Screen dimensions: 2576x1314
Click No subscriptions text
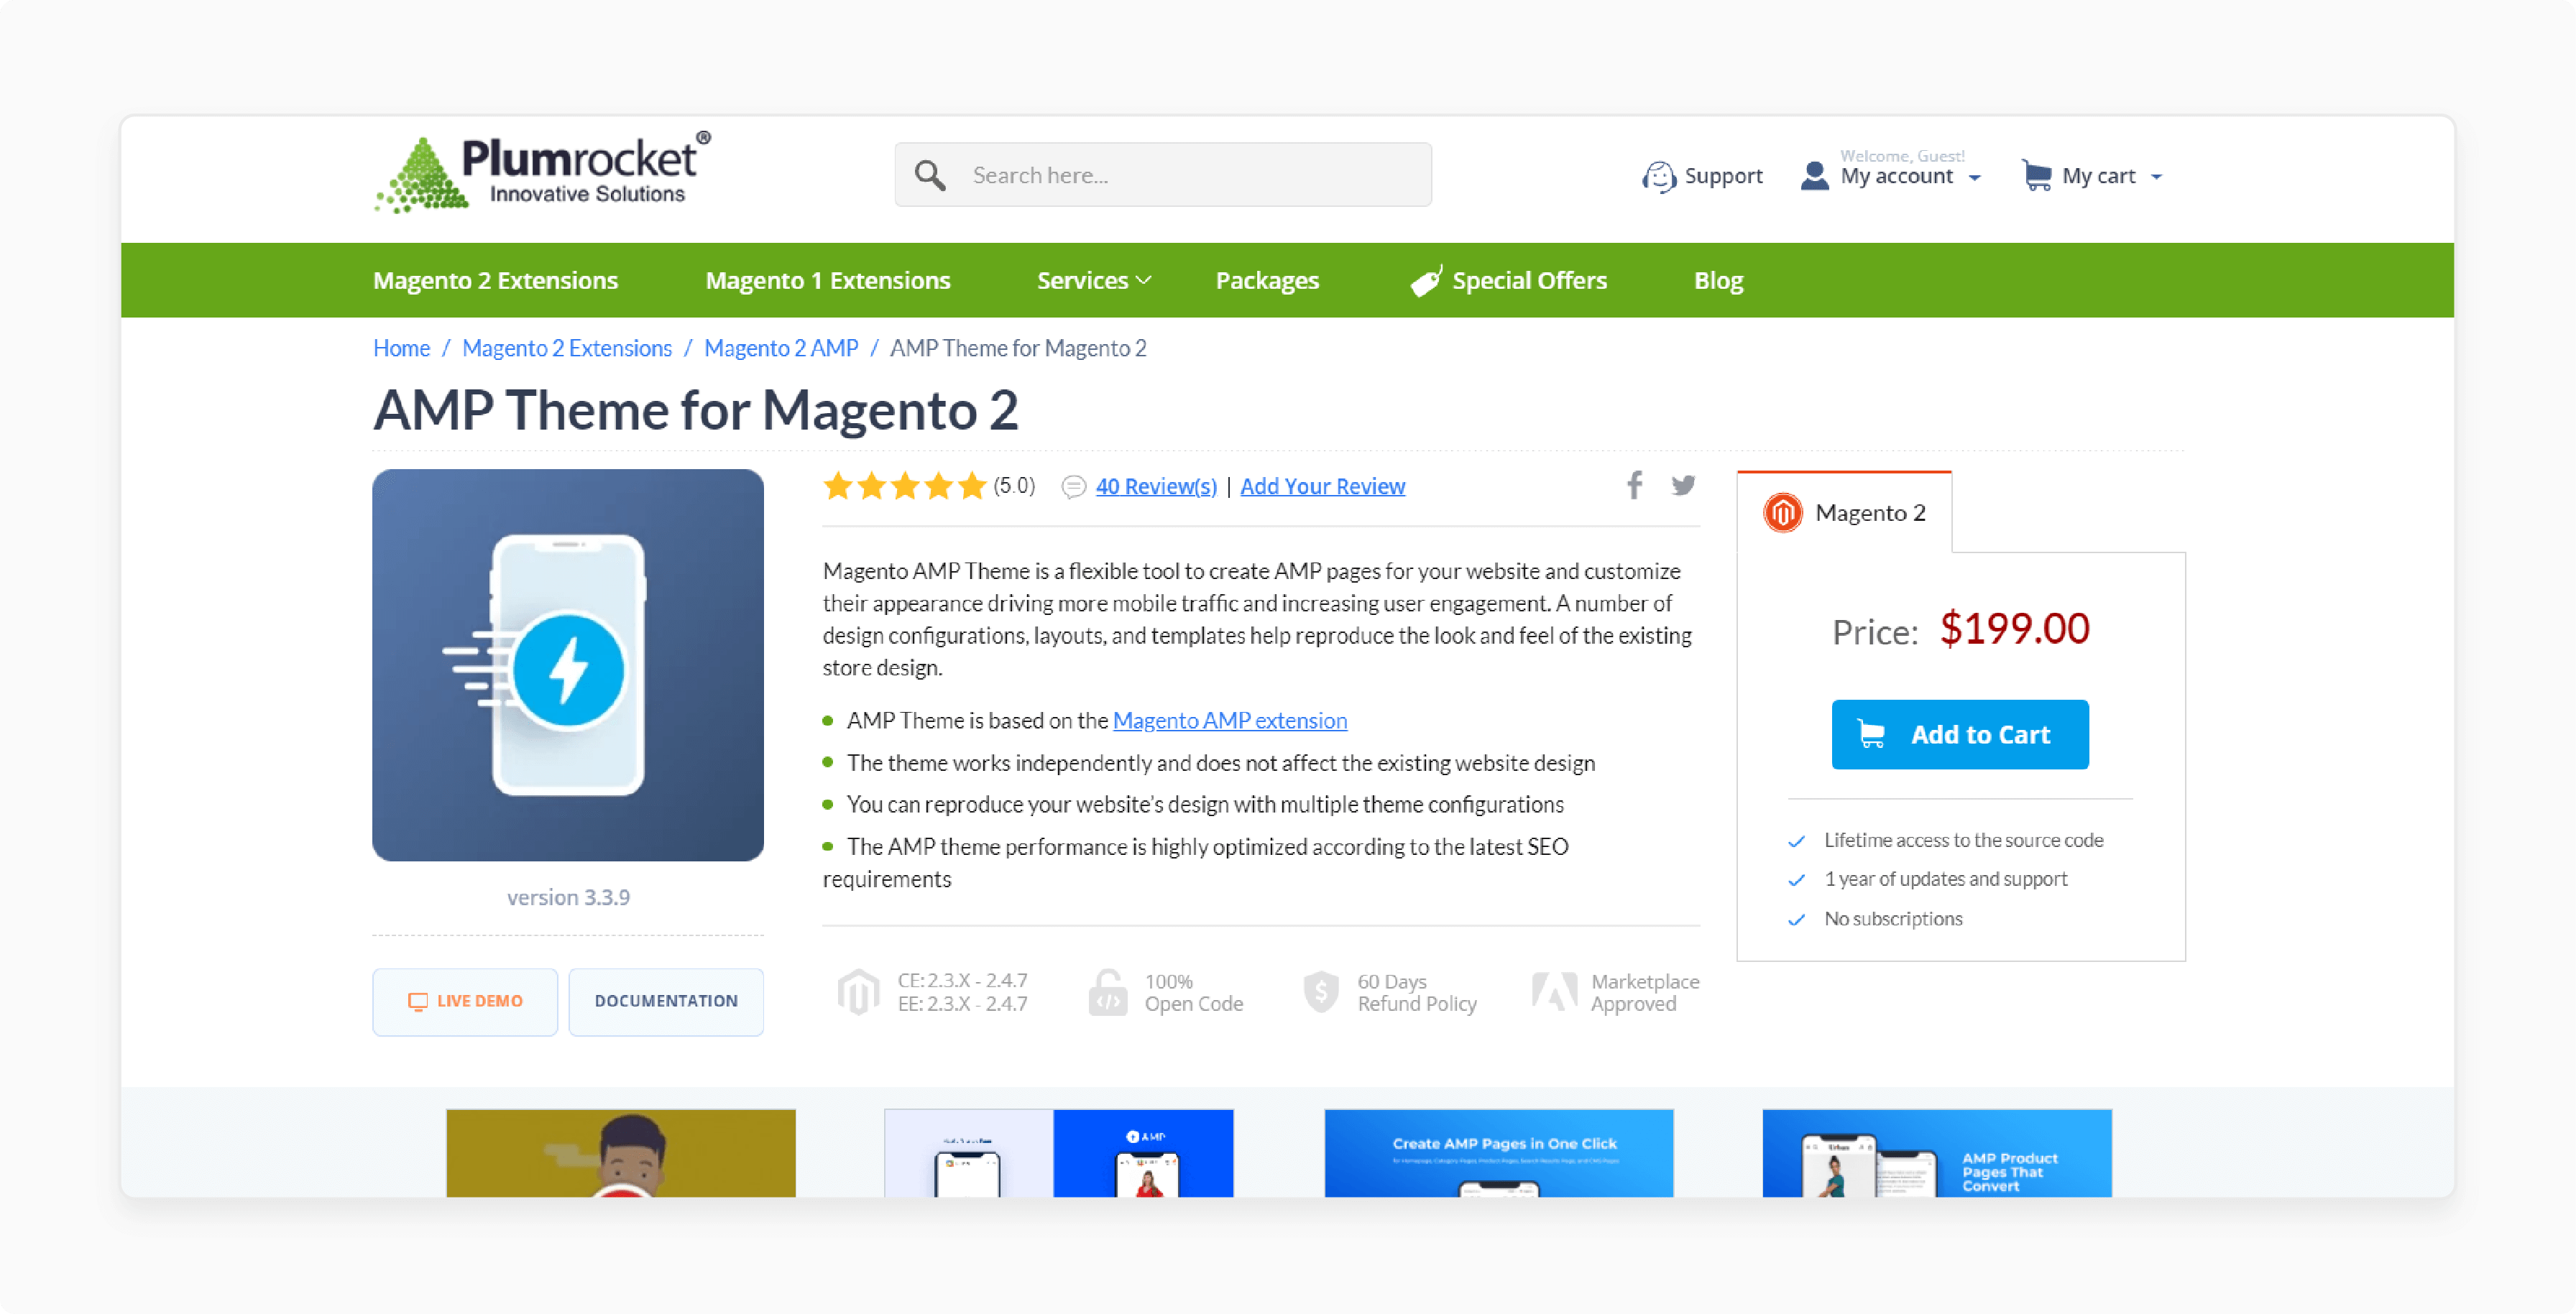[1893, 918]
